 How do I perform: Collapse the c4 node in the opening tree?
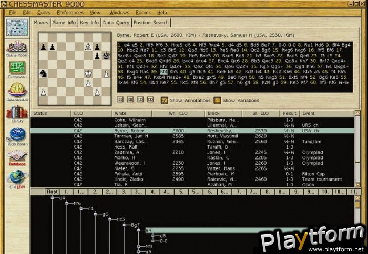(81, 208)
